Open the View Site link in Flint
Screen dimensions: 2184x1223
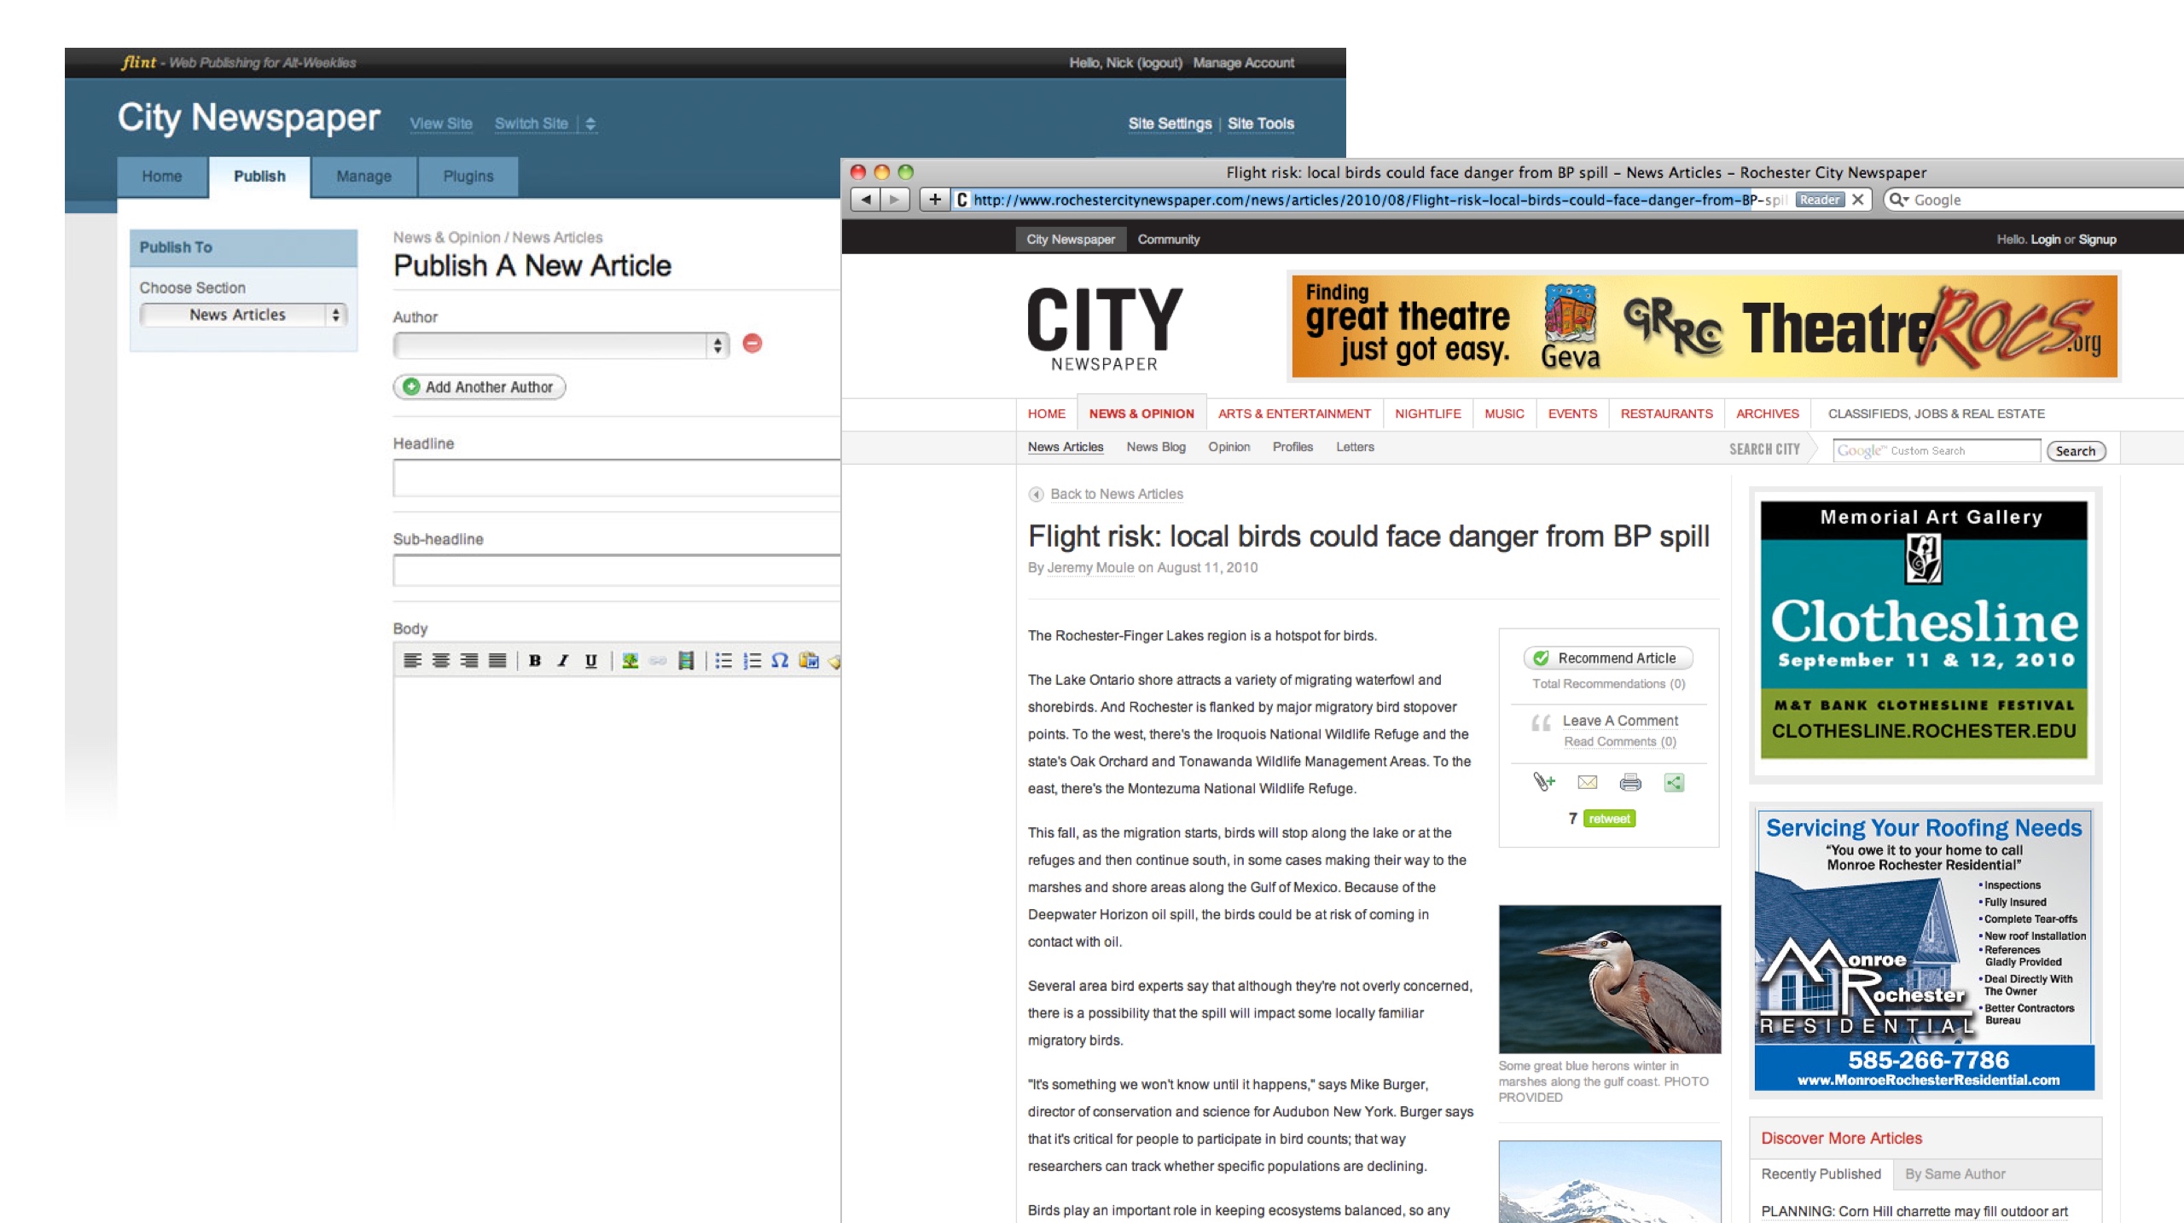click(441, 124)
